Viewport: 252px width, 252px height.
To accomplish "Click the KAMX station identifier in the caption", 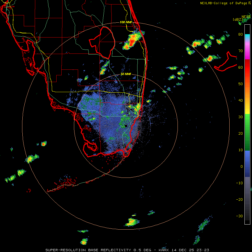I will tap(164, 250).
